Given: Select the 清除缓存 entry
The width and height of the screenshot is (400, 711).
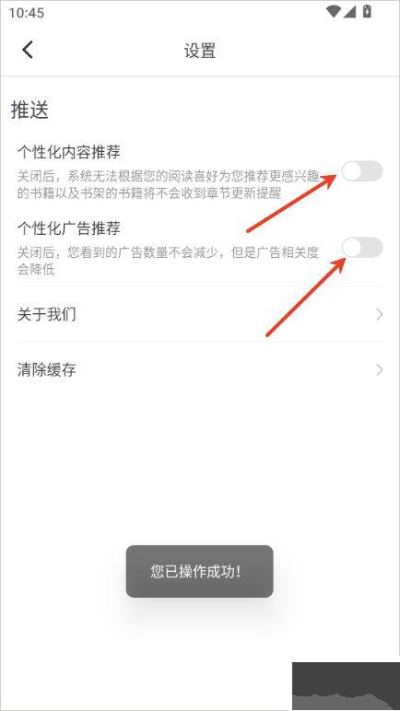Looking at the screenshot, I should 200,370.
